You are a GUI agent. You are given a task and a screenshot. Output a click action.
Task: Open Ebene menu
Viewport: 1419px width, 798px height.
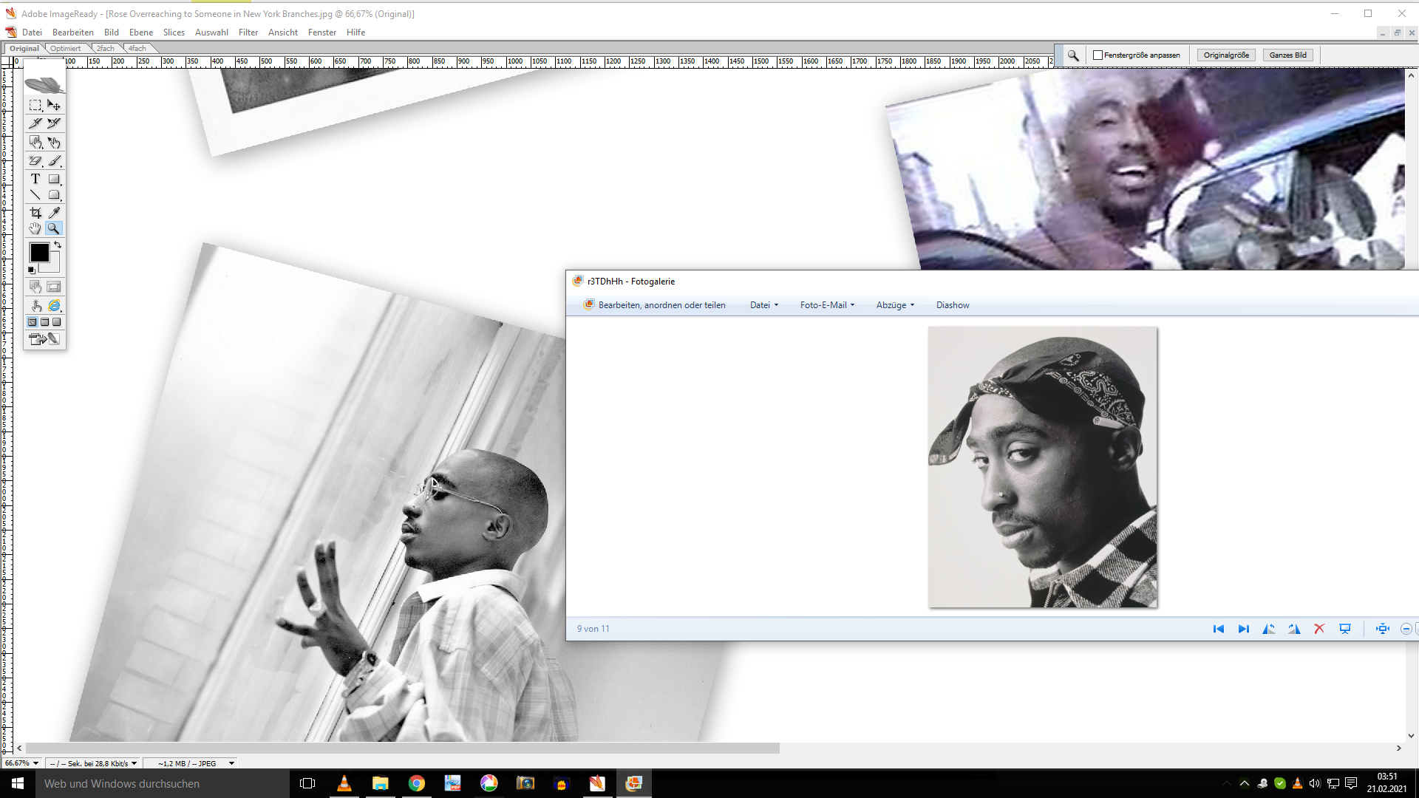pos(141,33)
